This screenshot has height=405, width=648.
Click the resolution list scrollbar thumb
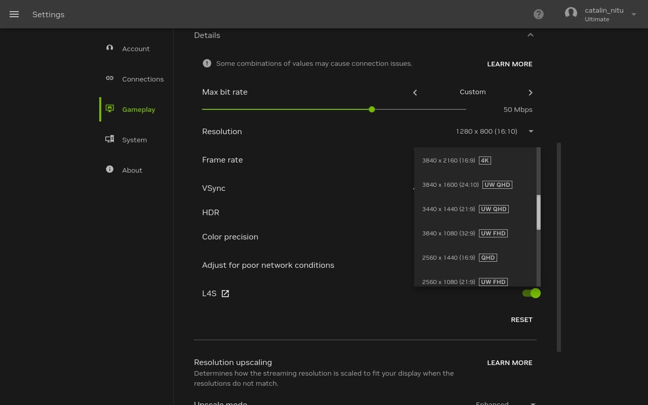(539, 213)
